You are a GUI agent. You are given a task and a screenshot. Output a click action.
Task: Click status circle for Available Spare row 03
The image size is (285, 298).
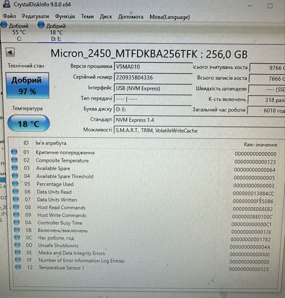point(15,168)
